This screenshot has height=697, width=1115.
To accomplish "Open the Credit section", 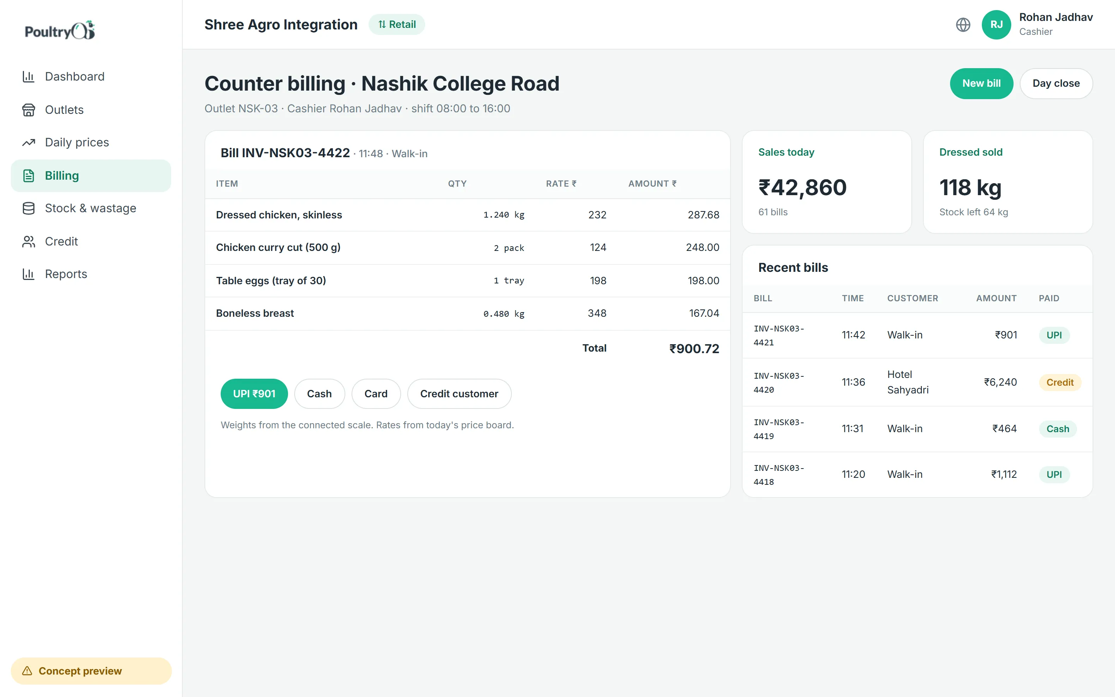I will [91, 242].
